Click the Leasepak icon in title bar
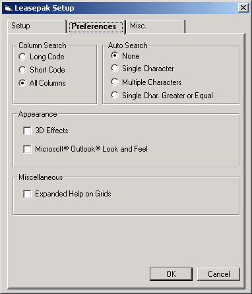The height and width of the screenshot is (294, 252). click(x=8, y=9)
